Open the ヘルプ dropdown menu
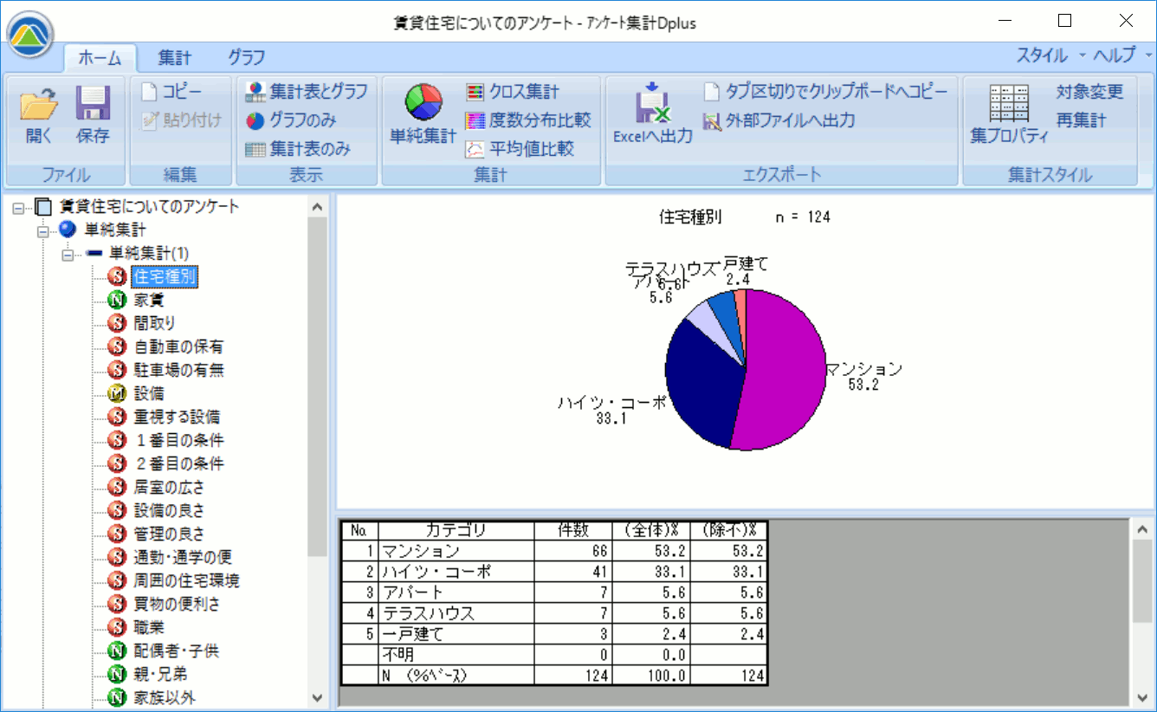The height and width of the screenshot is (712, 1157). pyautogui.click(x=1123, y=55)
